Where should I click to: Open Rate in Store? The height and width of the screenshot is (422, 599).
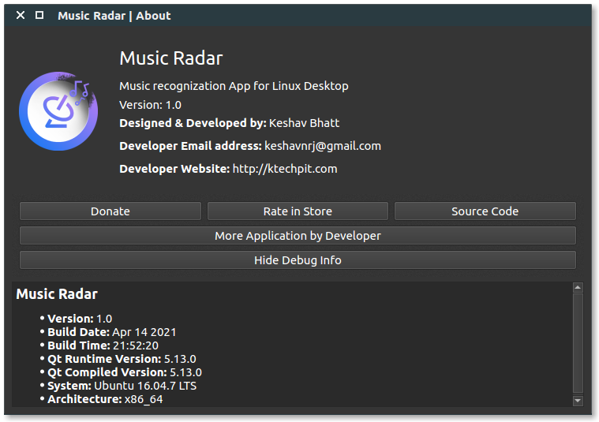[x=298, y=211]
